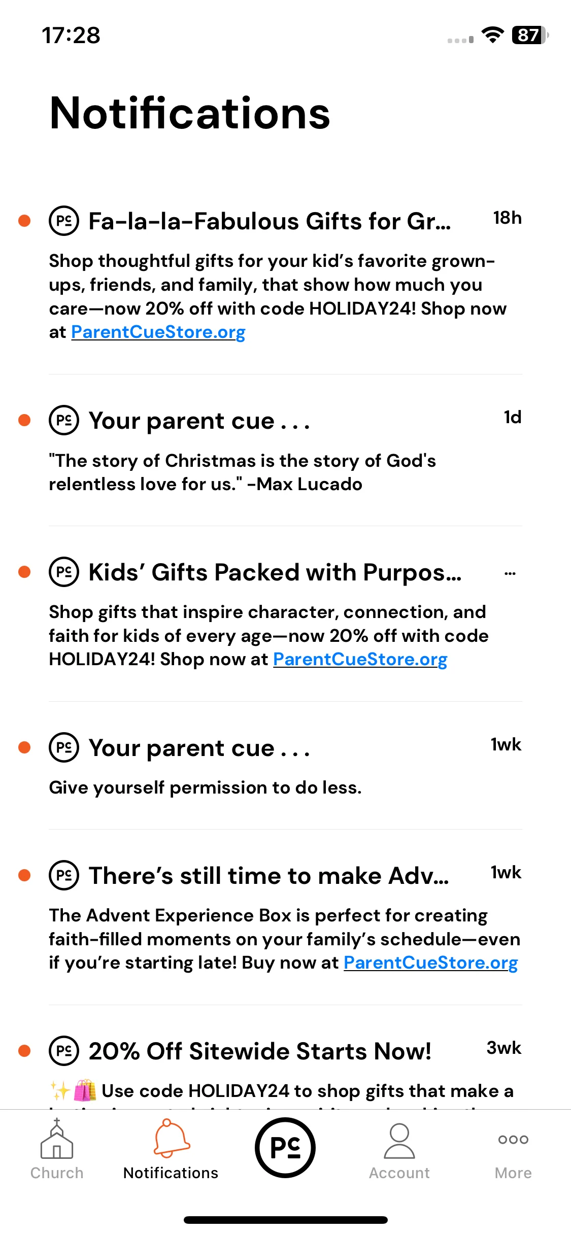Open the central PC home button

pos(285,1147)
